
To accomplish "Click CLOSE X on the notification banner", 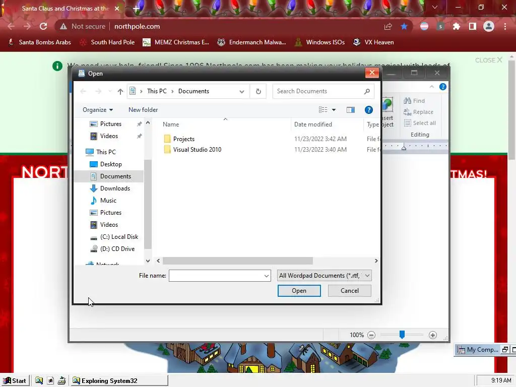I will pos(489,60).
